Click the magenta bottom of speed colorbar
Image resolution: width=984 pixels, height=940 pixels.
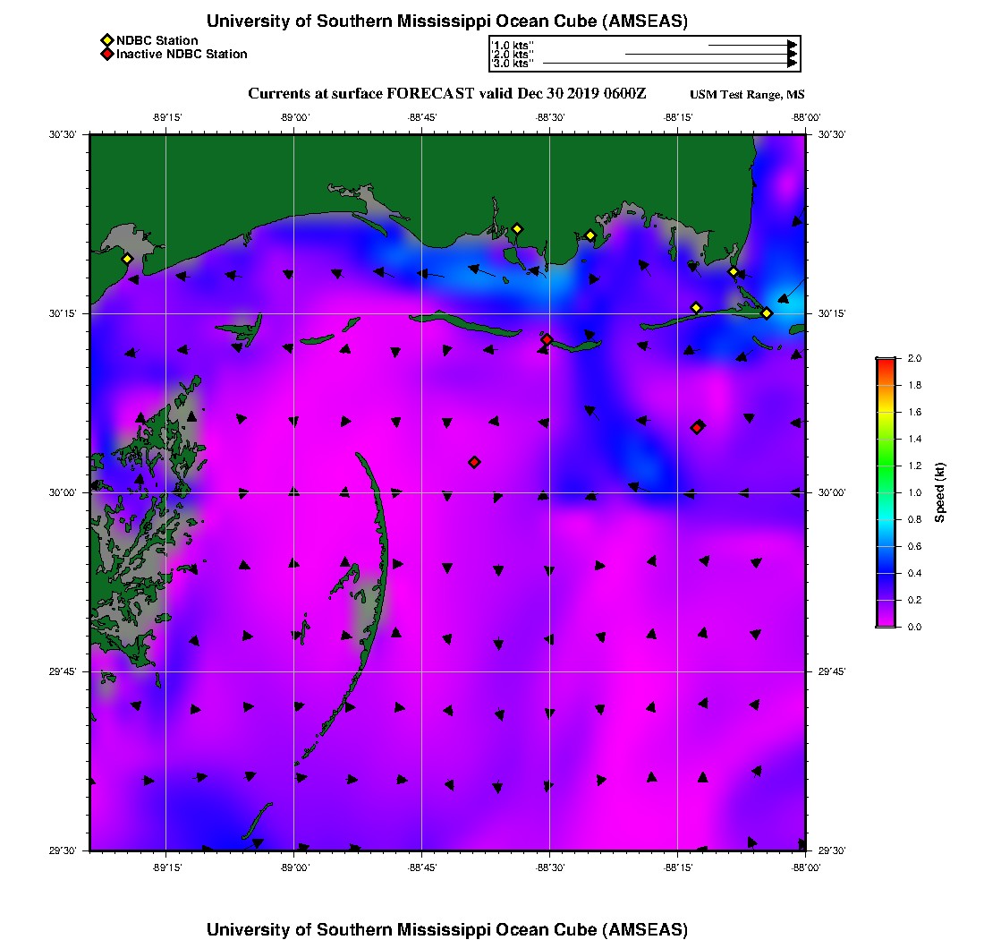click(886, 623)
